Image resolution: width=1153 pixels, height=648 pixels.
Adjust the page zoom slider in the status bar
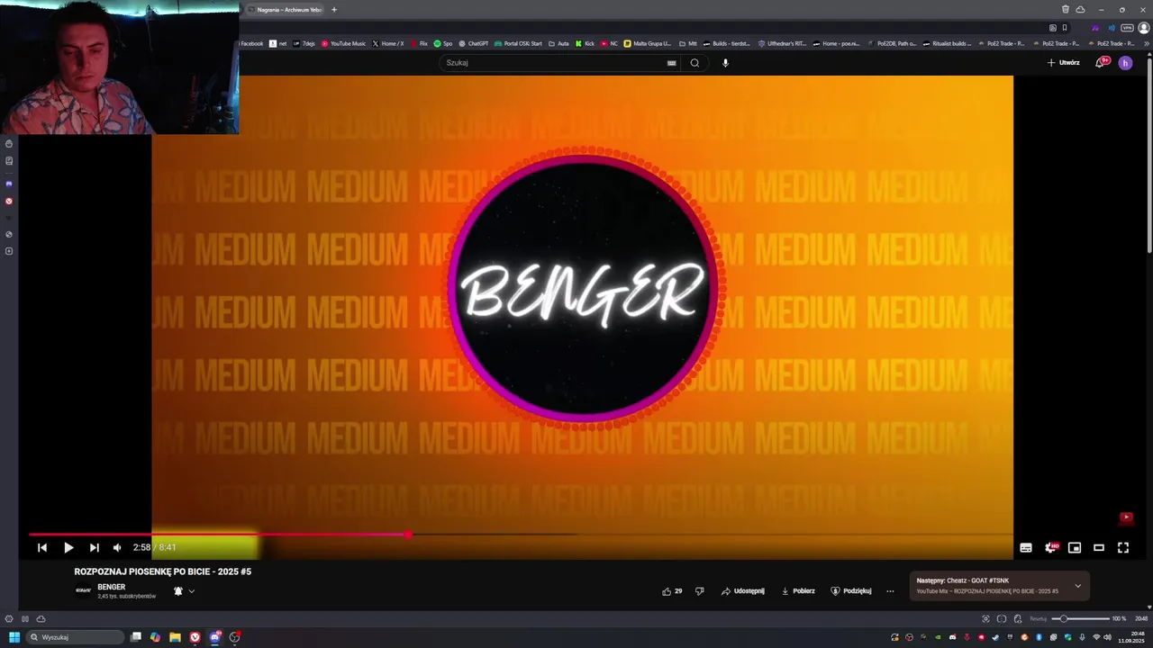(1081, 618)
